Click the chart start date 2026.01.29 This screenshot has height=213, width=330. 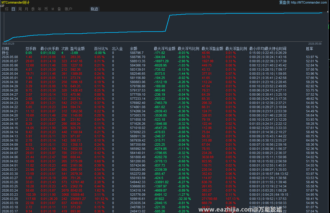pyautogui.click(x=8, y=44)
